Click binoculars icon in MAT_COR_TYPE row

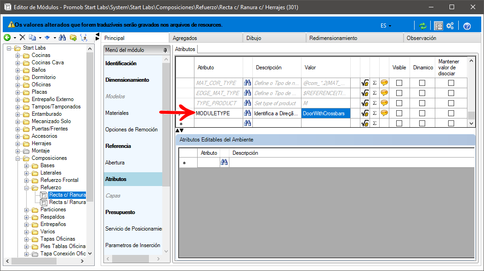point(248,83)
